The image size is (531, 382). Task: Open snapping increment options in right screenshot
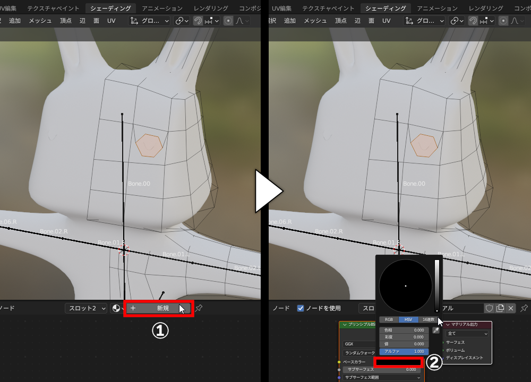487,21
